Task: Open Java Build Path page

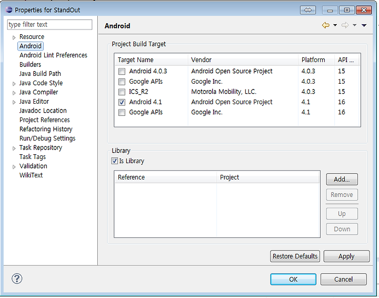Action: pyautogui.click(x=40, y=74)
